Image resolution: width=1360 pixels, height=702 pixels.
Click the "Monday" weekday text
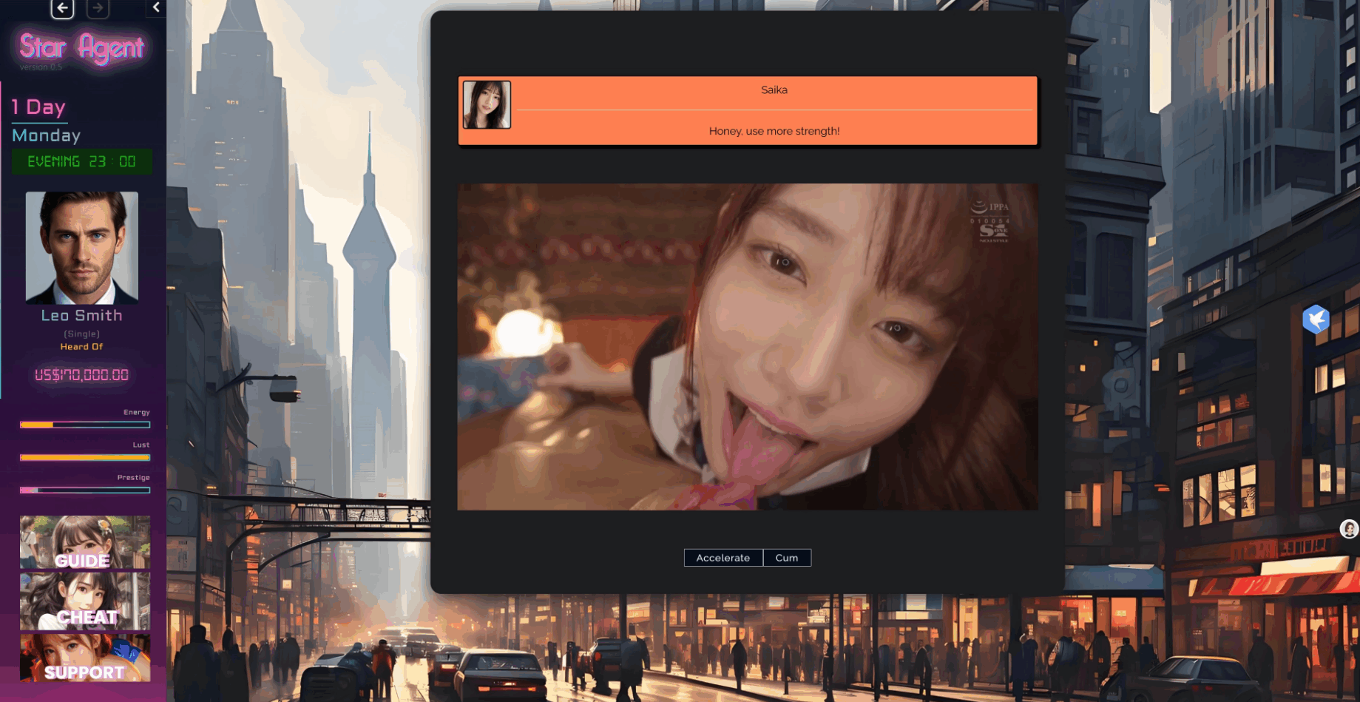(46, 135)
